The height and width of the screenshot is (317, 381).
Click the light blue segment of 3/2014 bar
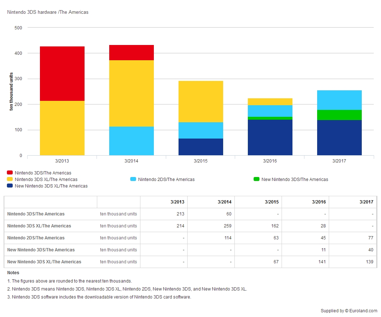tap(131, 141)
